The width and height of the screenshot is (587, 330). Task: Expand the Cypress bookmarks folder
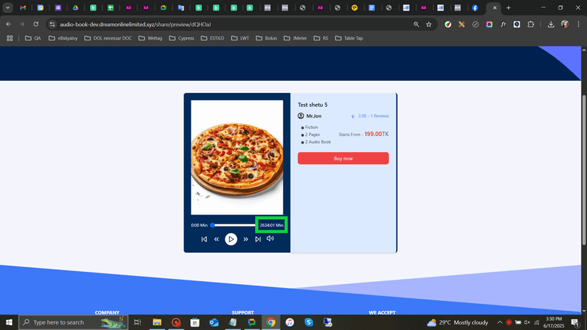[181, 38]
